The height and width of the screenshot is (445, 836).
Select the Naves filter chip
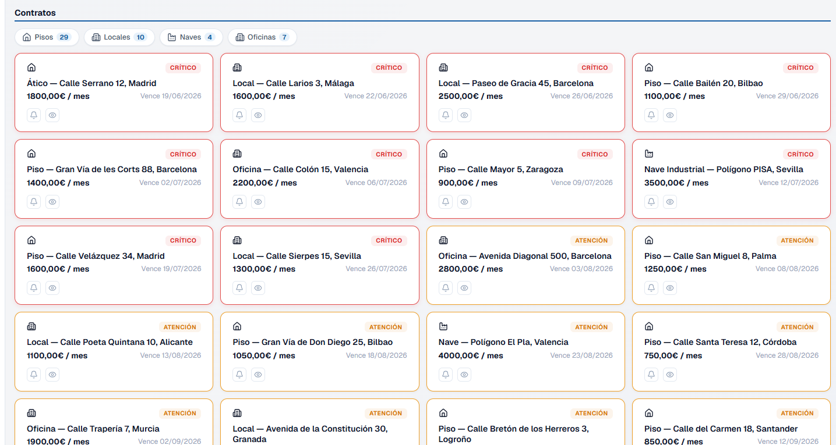point(191,37)
